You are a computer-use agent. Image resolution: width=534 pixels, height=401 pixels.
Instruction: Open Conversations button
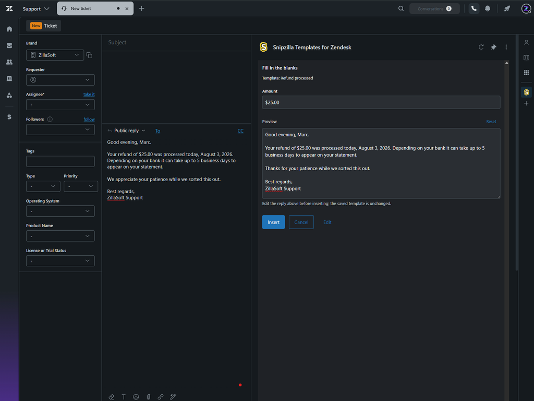[434, 8]
